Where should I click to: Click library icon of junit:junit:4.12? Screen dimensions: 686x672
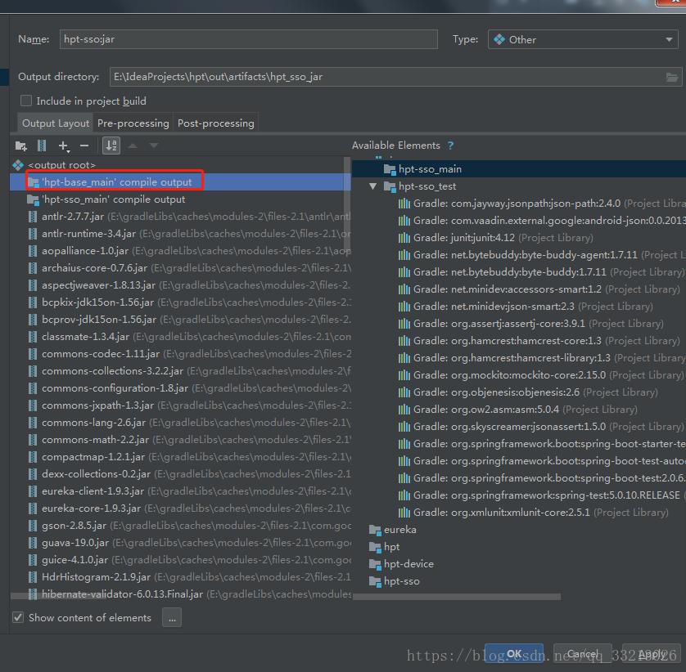coord(404,238)
